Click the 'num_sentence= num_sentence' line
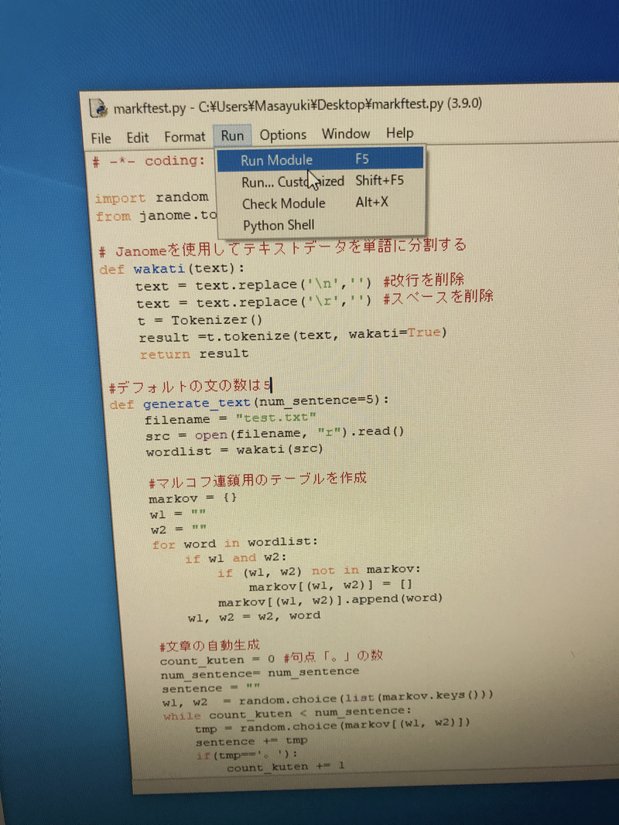The height and width of the screenshot is (825, 619). click(x=260, y=673)
